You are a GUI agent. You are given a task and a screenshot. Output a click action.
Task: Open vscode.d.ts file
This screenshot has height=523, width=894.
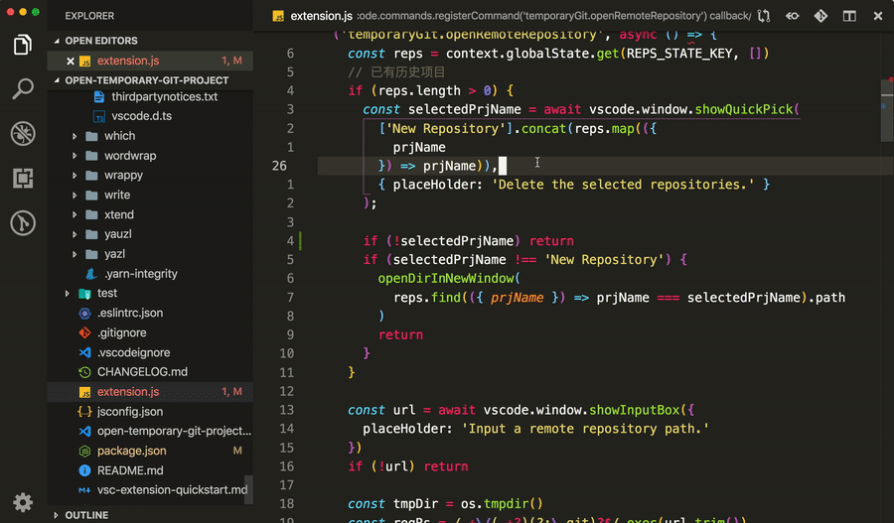(150, 116)
